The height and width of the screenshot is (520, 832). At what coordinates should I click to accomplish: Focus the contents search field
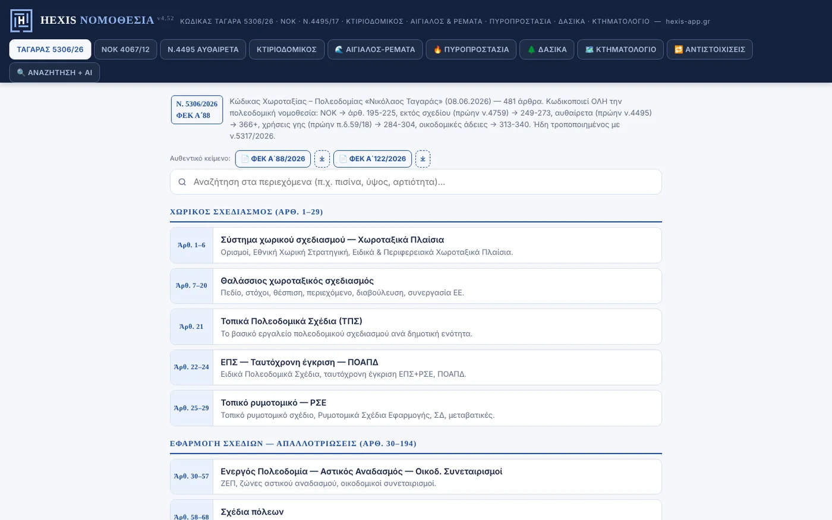(416, 182)
